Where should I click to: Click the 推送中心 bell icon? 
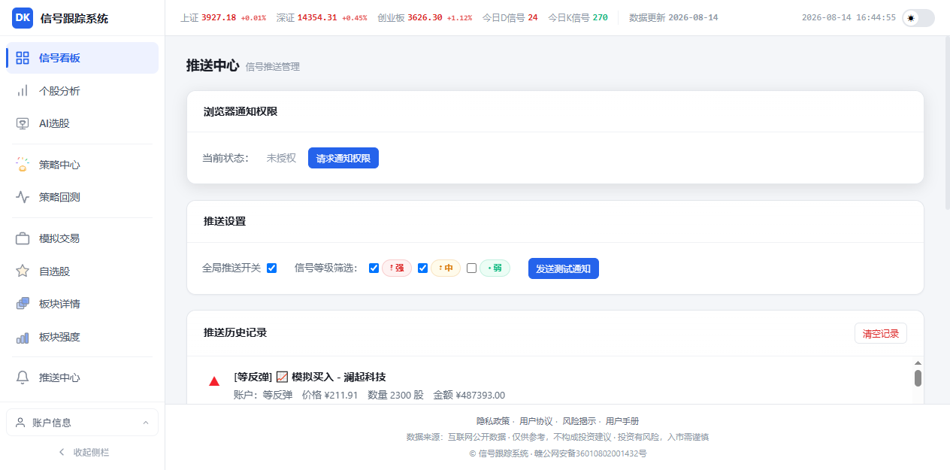click(x=23, y=378)
